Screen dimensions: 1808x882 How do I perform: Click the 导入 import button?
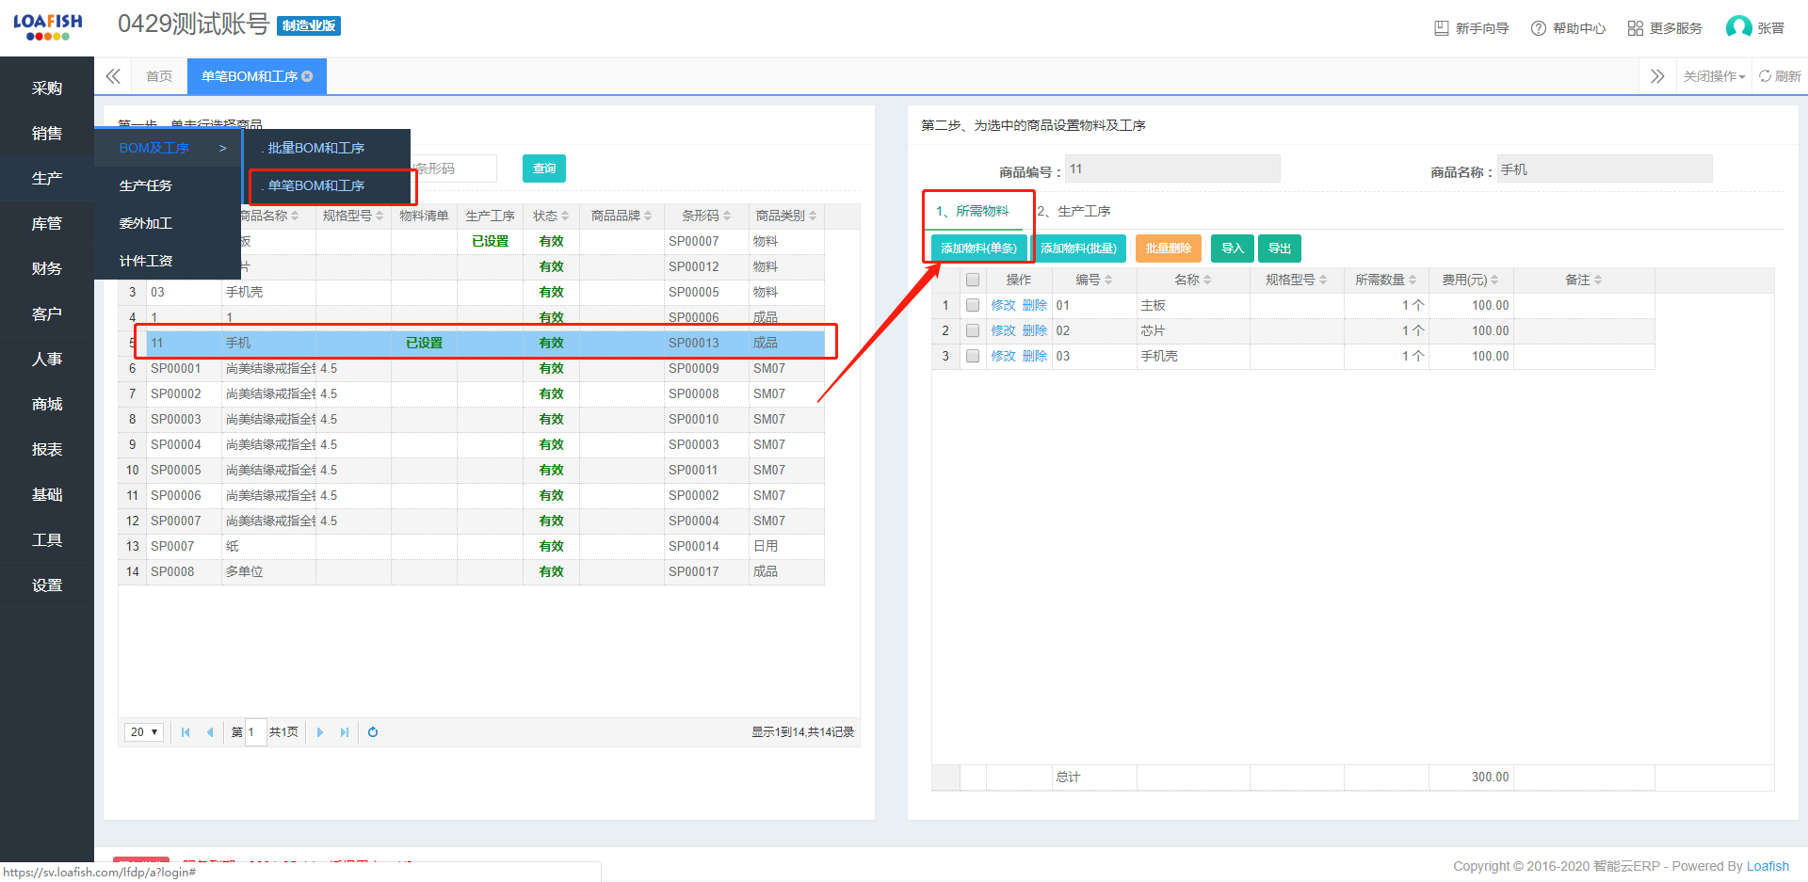coord(1233,249)
